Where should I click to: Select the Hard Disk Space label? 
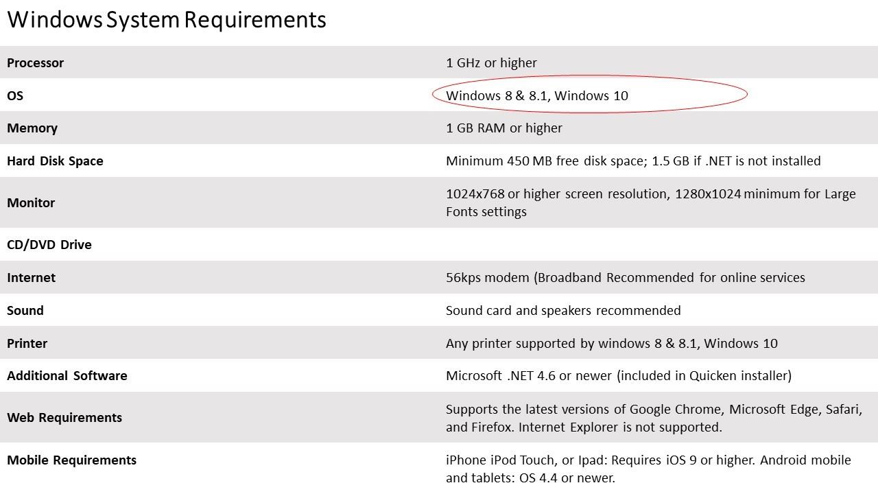(55, 161)
